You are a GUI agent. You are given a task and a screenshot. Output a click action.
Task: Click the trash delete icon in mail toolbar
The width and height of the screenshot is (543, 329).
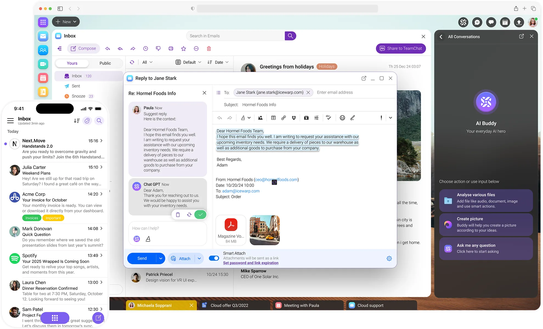point(209,49)
